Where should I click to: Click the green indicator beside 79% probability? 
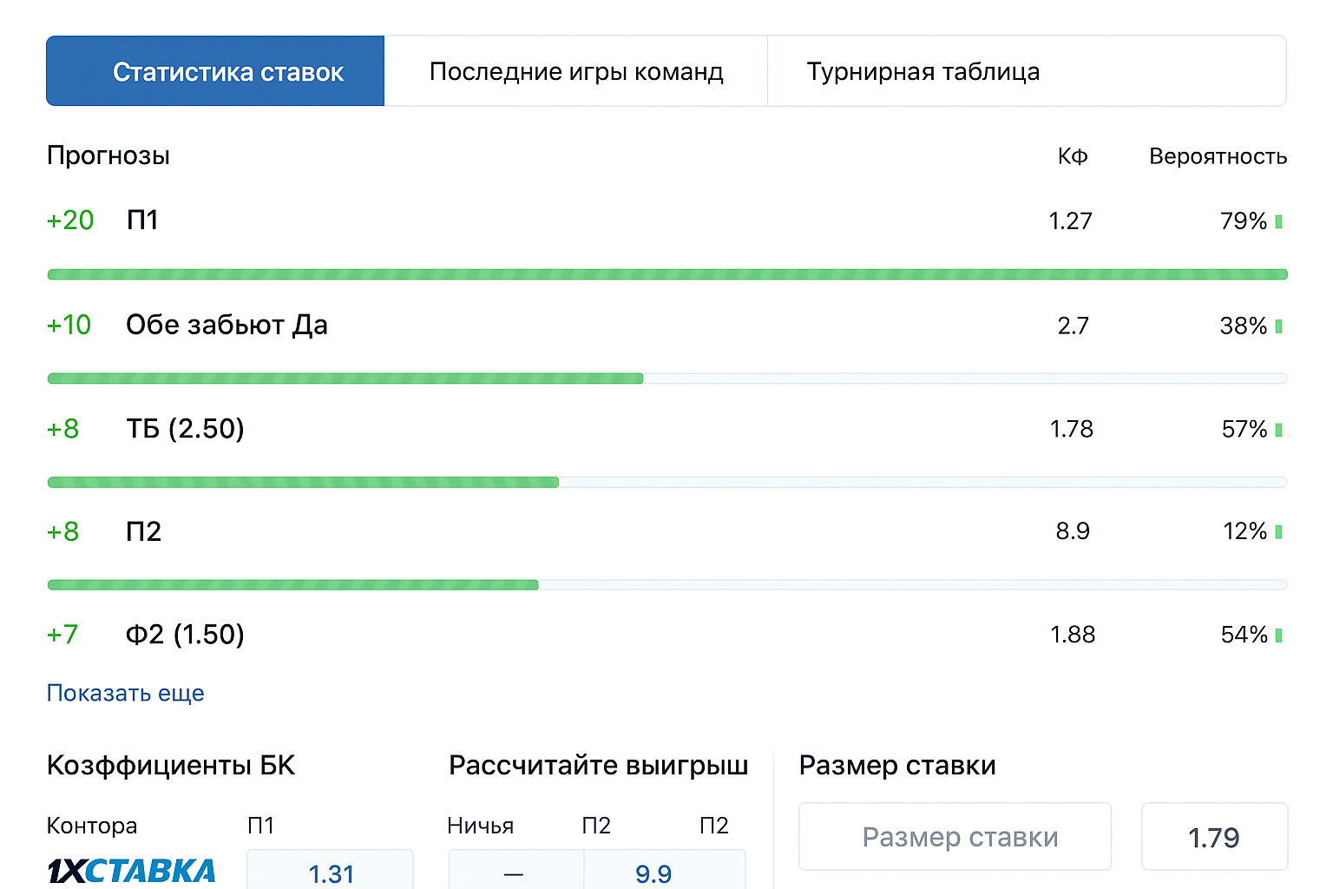tap(1278, 221)
